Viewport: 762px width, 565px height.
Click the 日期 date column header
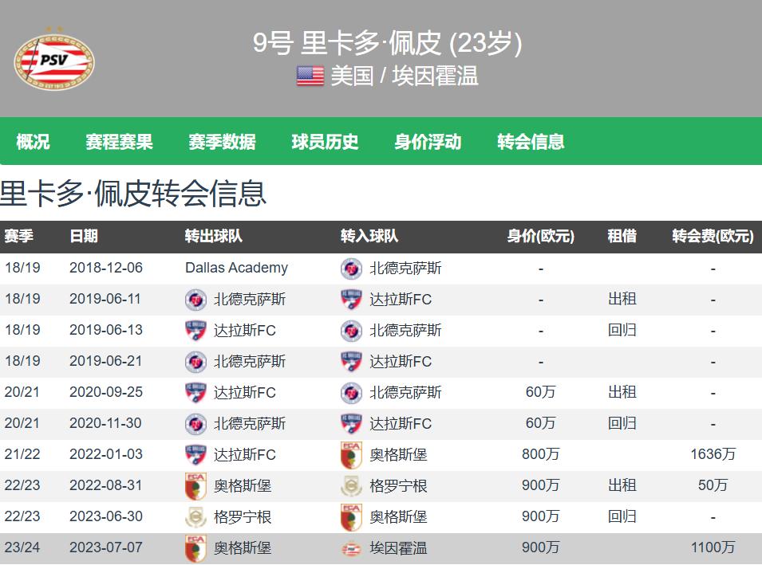[x=84, y=237]
